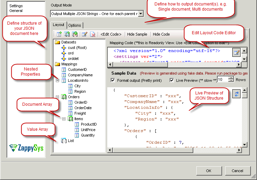The height and width of the screenshot is (180, 257).
Task: Click the Items document array icon
Action: pyautogui.click(x=70, y=119)
